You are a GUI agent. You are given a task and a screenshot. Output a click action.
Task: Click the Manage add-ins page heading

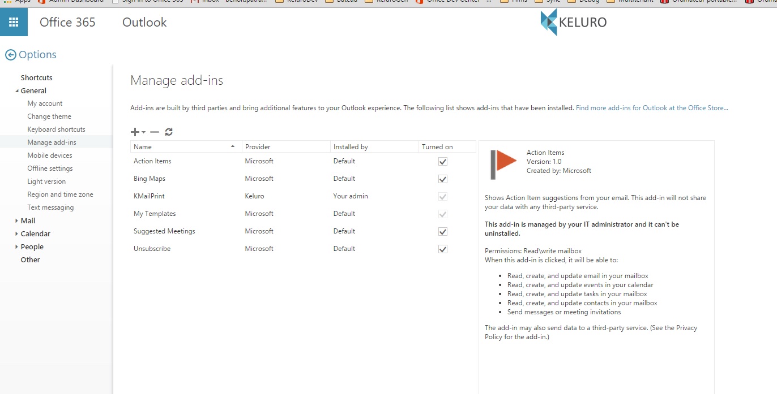tap(177, 80)
